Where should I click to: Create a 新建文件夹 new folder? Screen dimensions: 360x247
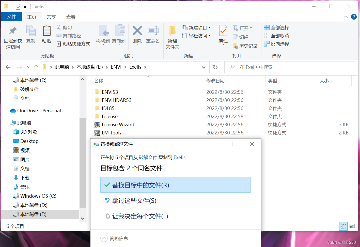coord(173,37)
